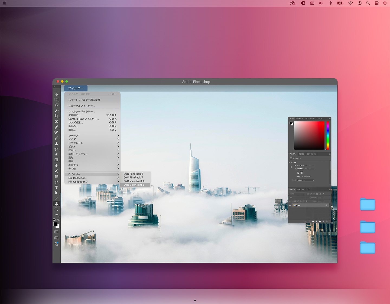Choose DxO ViewPoint 5 from submenu

click(134, 185)
